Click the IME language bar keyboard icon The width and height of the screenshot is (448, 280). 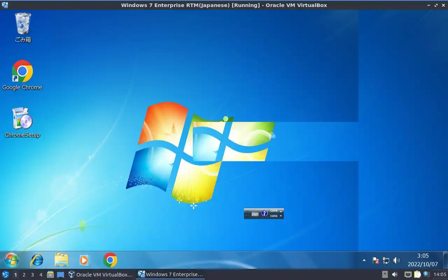click(255, 214)
